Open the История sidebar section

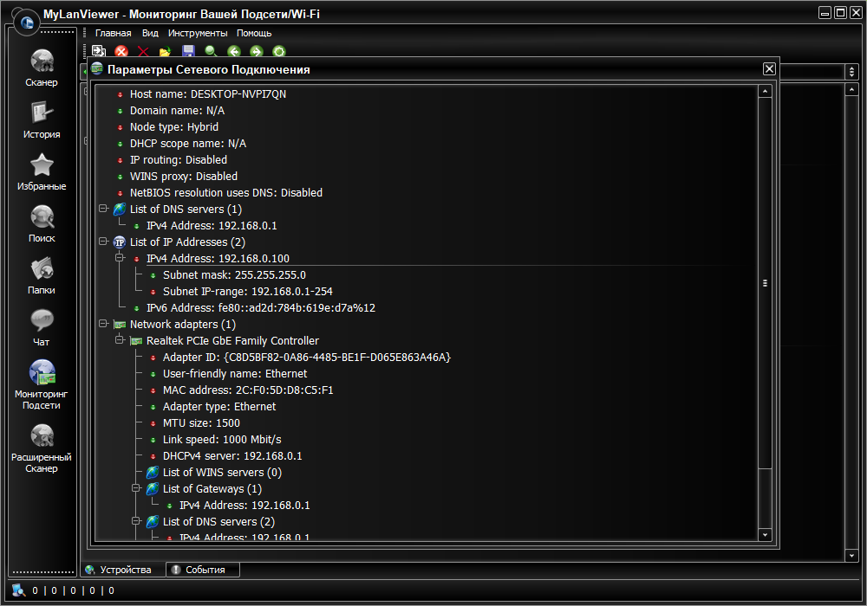(x=42, y=119)
